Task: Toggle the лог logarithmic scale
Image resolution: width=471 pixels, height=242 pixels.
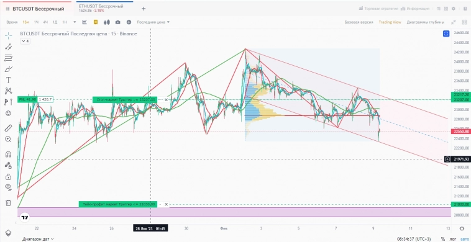Action: (x=453, y=239)
